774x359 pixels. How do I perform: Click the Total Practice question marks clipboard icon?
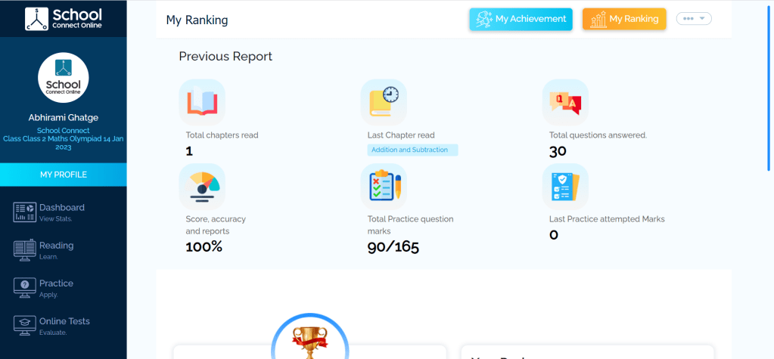[384, 187]
